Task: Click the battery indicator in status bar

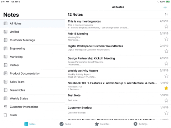Action: (168, 2)
